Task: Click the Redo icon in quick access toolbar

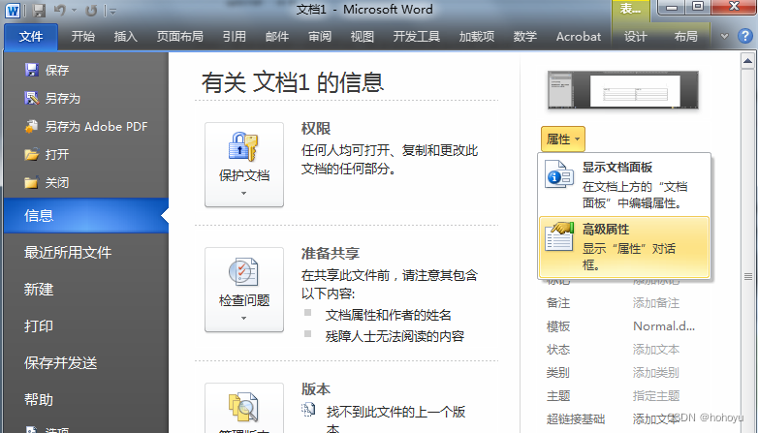Action: 91,10
